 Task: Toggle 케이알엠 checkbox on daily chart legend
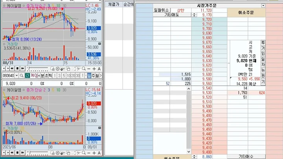tap(4, 90)
